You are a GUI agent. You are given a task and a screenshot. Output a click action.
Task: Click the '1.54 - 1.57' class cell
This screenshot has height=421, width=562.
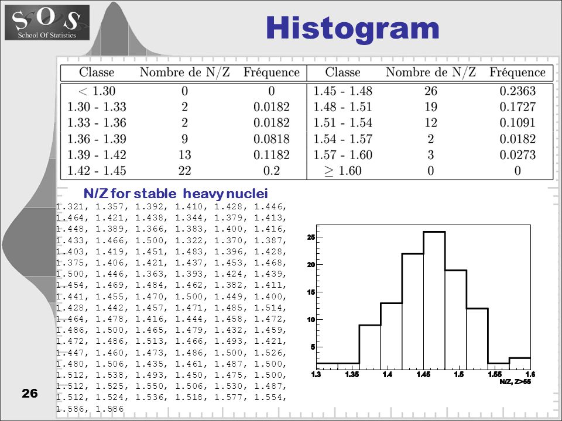pos(343,139)
